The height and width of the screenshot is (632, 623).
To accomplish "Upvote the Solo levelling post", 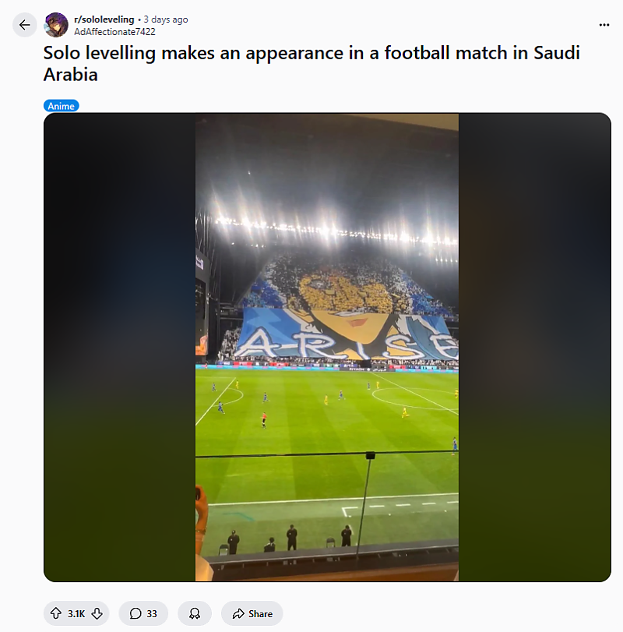I will tap(55, 613).
